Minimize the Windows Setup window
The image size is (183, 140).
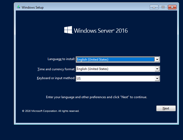pyautogui.click(x=154, y=7)
